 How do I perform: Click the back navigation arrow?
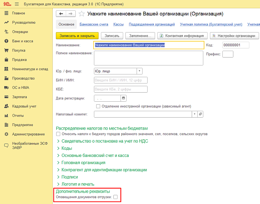pos(61,14)
